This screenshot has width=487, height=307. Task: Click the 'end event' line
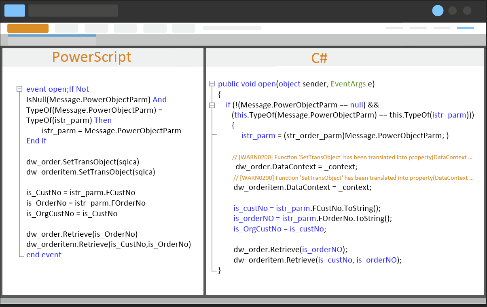coord(44,255)
